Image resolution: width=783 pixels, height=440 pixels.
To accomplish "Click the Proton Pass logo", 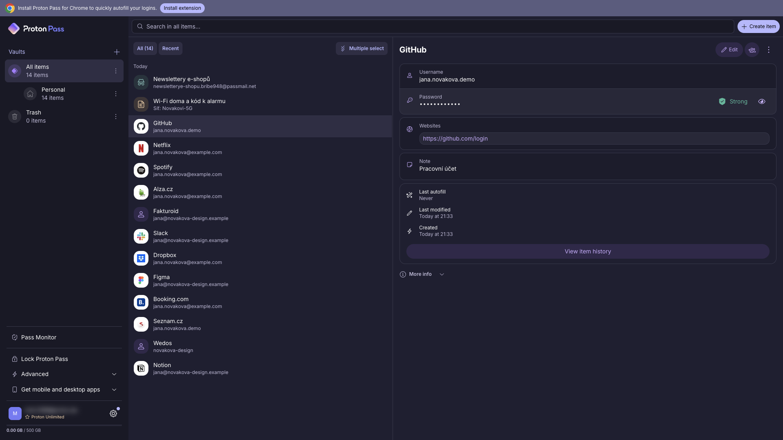I will 36,29.
